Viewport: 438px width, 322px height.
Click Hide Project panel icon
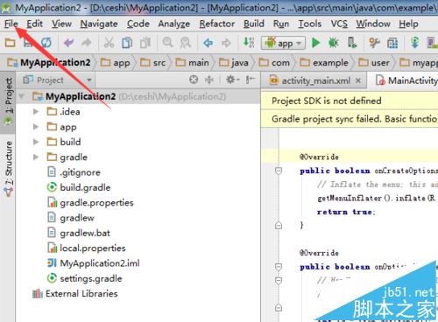251,80
